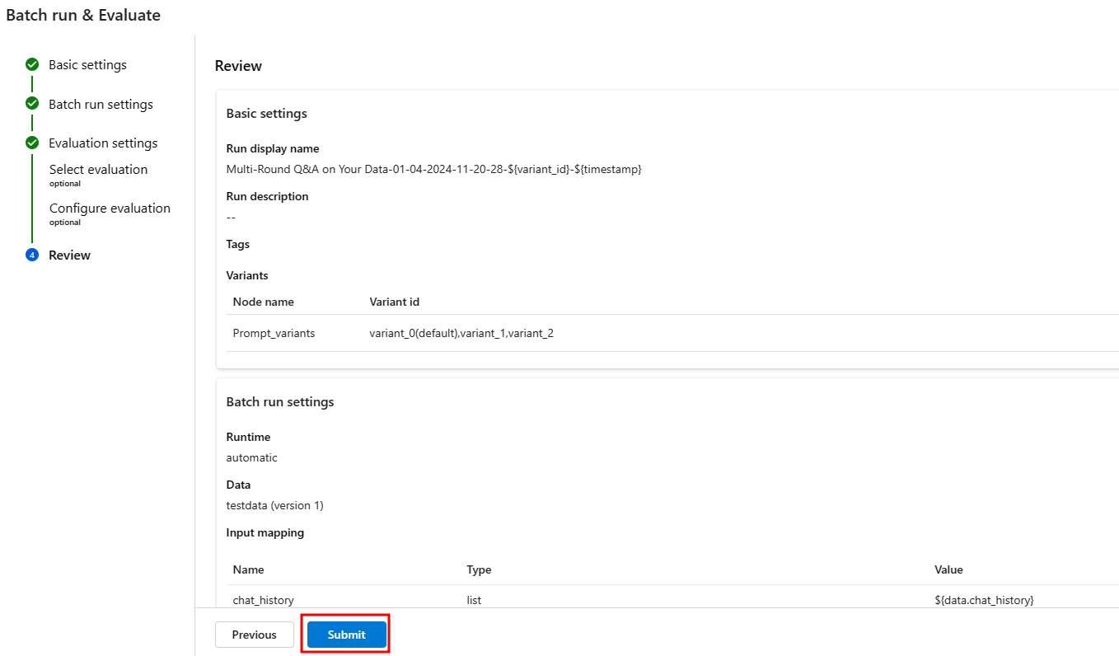This screenshot has height=656, width=1119.
Task: Click the green checkmark beside Basic settings
Action: (x=32, y=64)
